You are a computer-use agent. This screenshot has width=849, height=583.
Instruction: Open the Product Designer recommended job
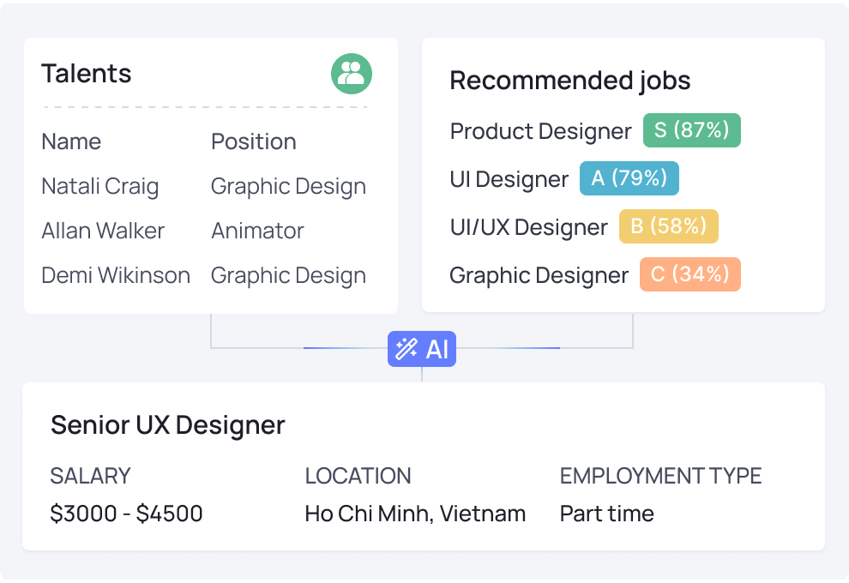[x=540, y=131]
